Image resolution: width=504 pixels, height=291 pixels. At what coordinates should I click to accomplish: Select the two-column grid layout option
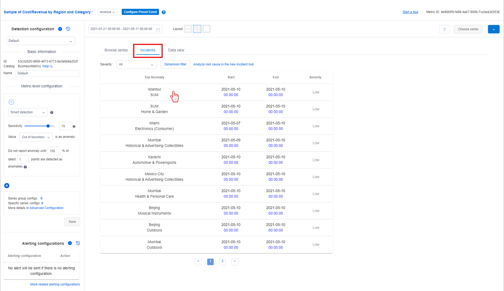tap(197, 29)
